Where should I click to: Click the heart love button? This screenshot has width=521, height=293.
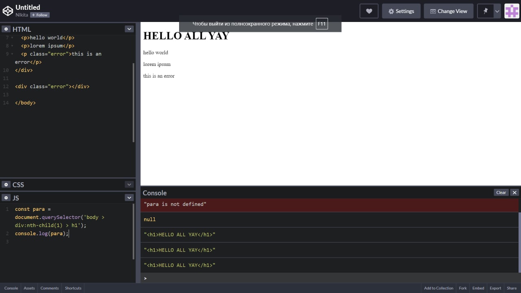click(x=369, y=11)
